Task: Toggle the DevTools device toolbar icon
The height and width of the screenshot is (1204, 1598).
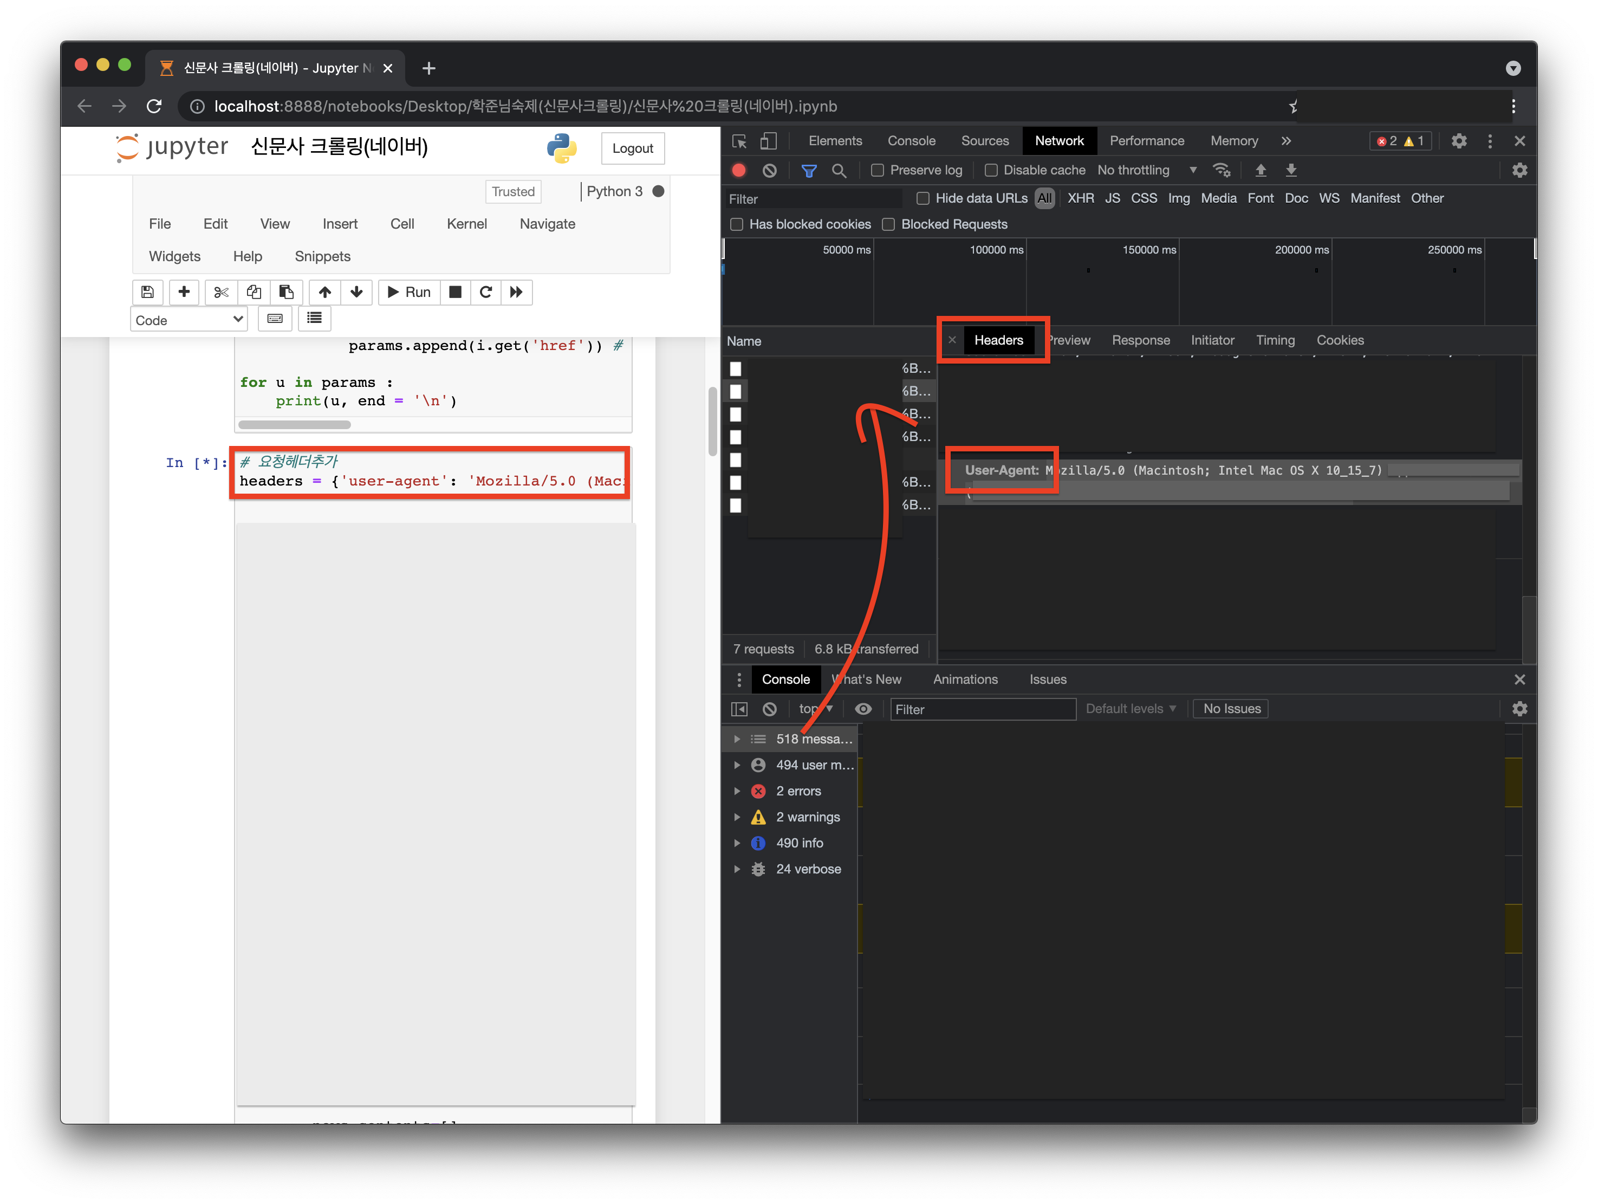Action: click(x=769, y=141)
